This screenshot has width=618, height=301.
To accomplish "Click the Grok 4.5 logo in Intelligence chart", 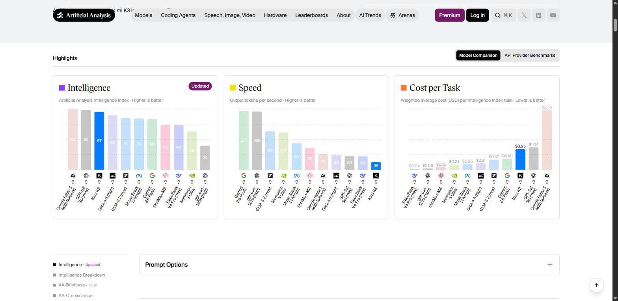I will click(x=112, y=176).
